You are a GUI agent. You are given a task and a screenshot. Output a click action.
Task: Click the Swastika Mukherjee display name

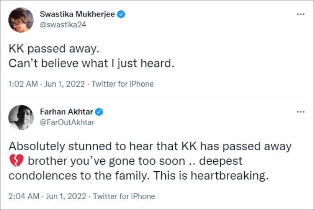[77, 14]
